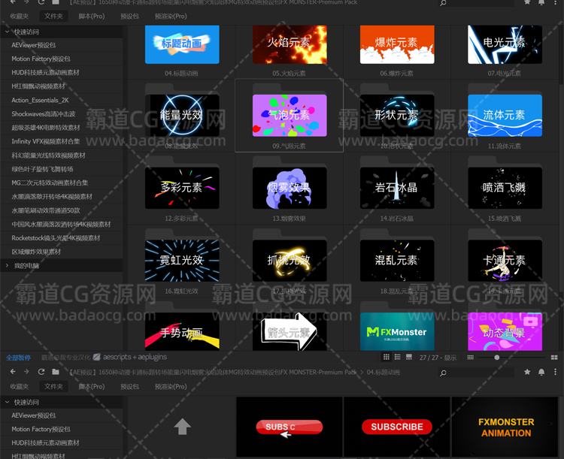Click the star favorite icon in 04.标题动画 panel
Screen dimensions: 564x459
point(527,372)
